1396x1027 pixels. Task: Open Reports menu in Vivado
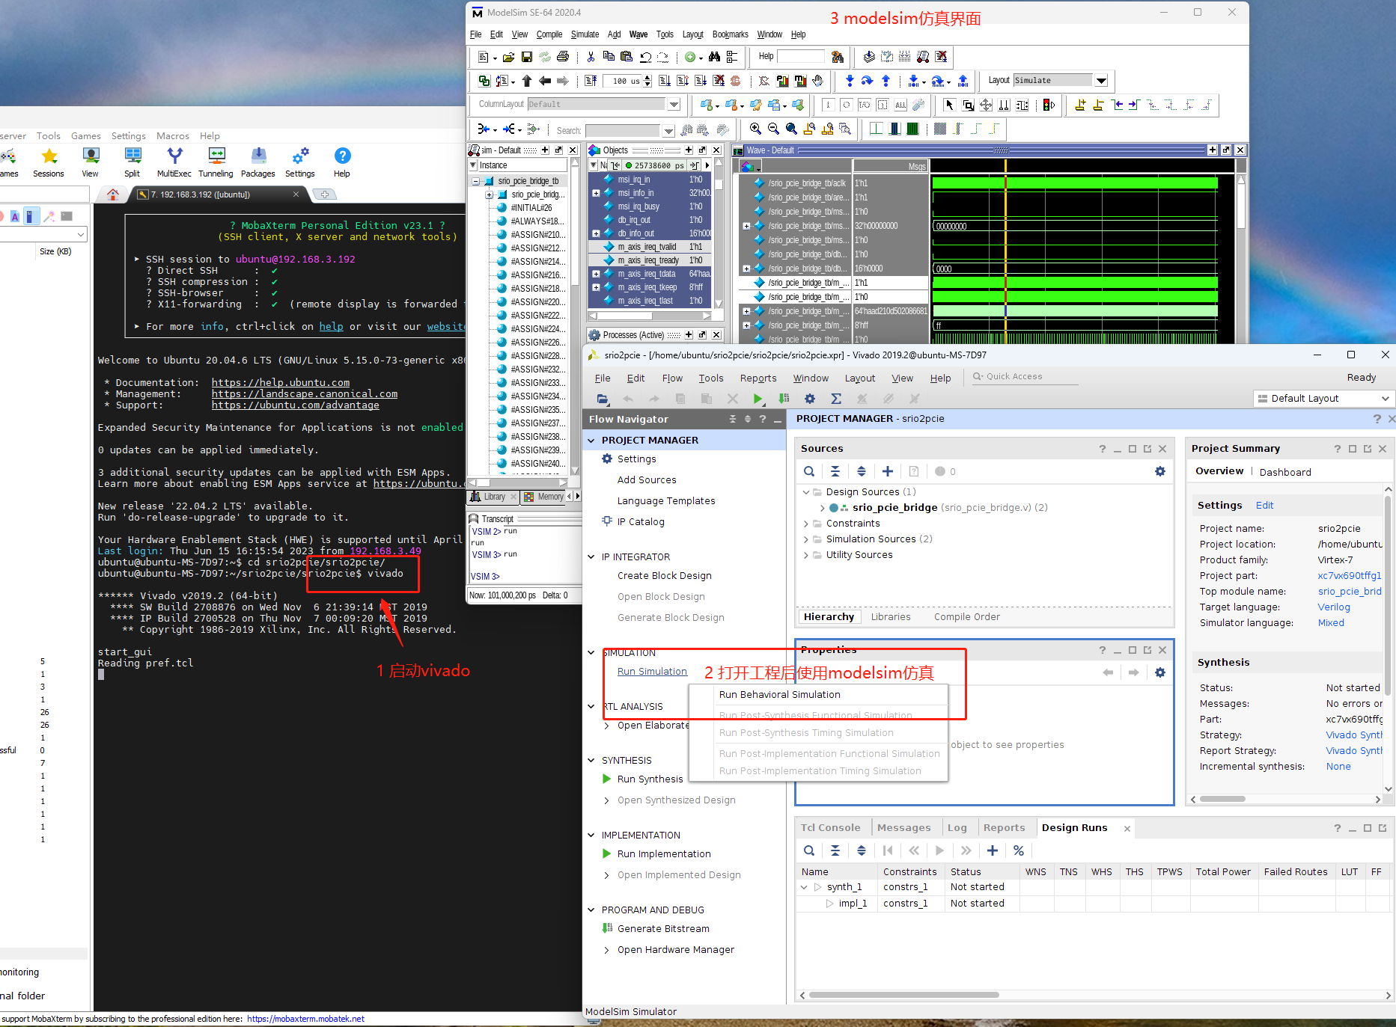(758, 378)
